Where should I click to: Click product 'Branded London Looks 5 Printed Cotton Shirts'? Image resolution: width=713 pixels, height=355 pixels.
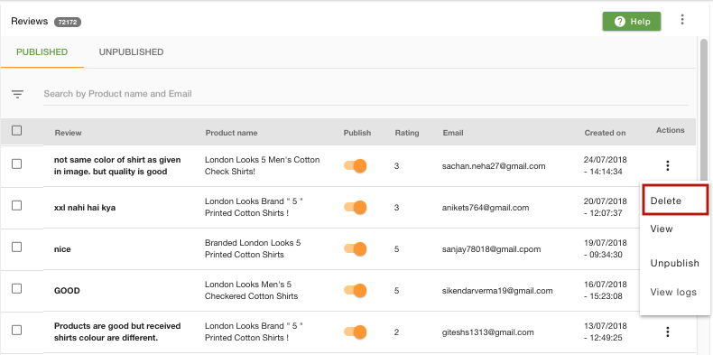coord(253,248)
